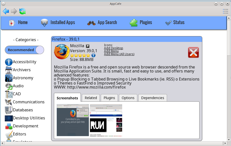
Task: Click the vertical scrollbar up arrow
Action: [229, 18]
